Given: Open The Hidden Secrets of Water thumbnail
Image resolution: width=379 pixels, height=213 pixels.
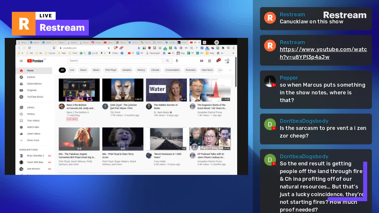Looking at the screenshot, I should [166, 90].
